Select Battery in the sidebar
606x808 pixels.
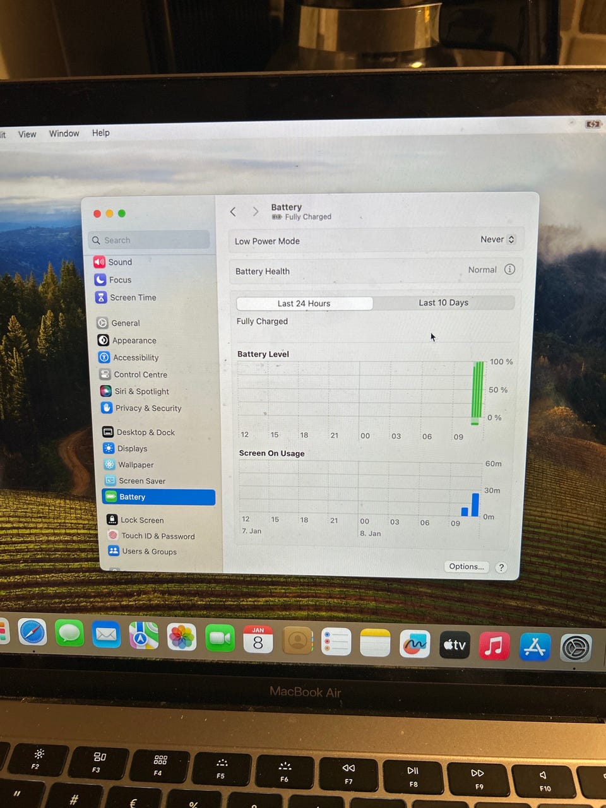(x=158, y=497)
